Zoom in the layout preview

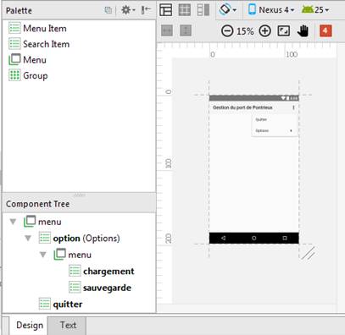264,30
